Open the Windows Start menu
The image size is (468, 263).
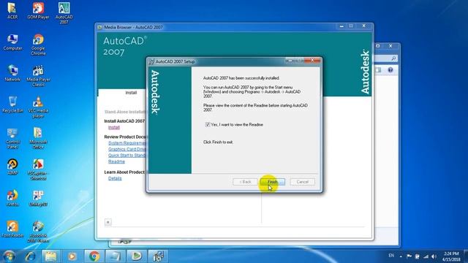pos(8,256)
